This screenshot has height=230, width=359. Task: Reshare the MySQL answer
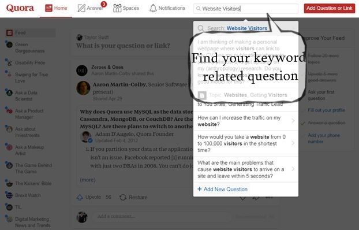coord(133,197)
